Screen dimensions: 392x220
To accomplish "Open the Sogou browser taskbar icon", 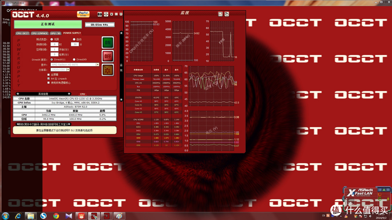I will pos(43,216).
